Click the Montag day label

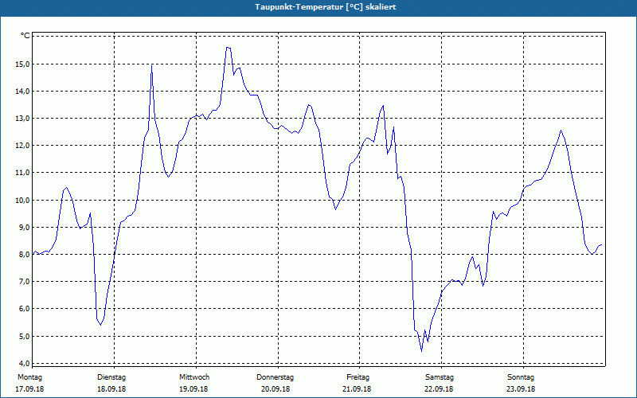(29, 377)
